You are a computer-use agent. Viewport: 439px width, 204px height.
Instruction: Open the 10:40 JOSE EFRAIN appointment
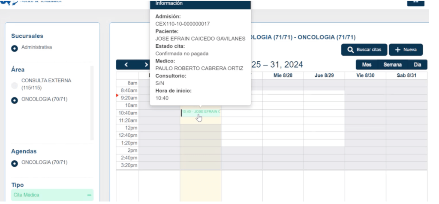coord(201,112)
